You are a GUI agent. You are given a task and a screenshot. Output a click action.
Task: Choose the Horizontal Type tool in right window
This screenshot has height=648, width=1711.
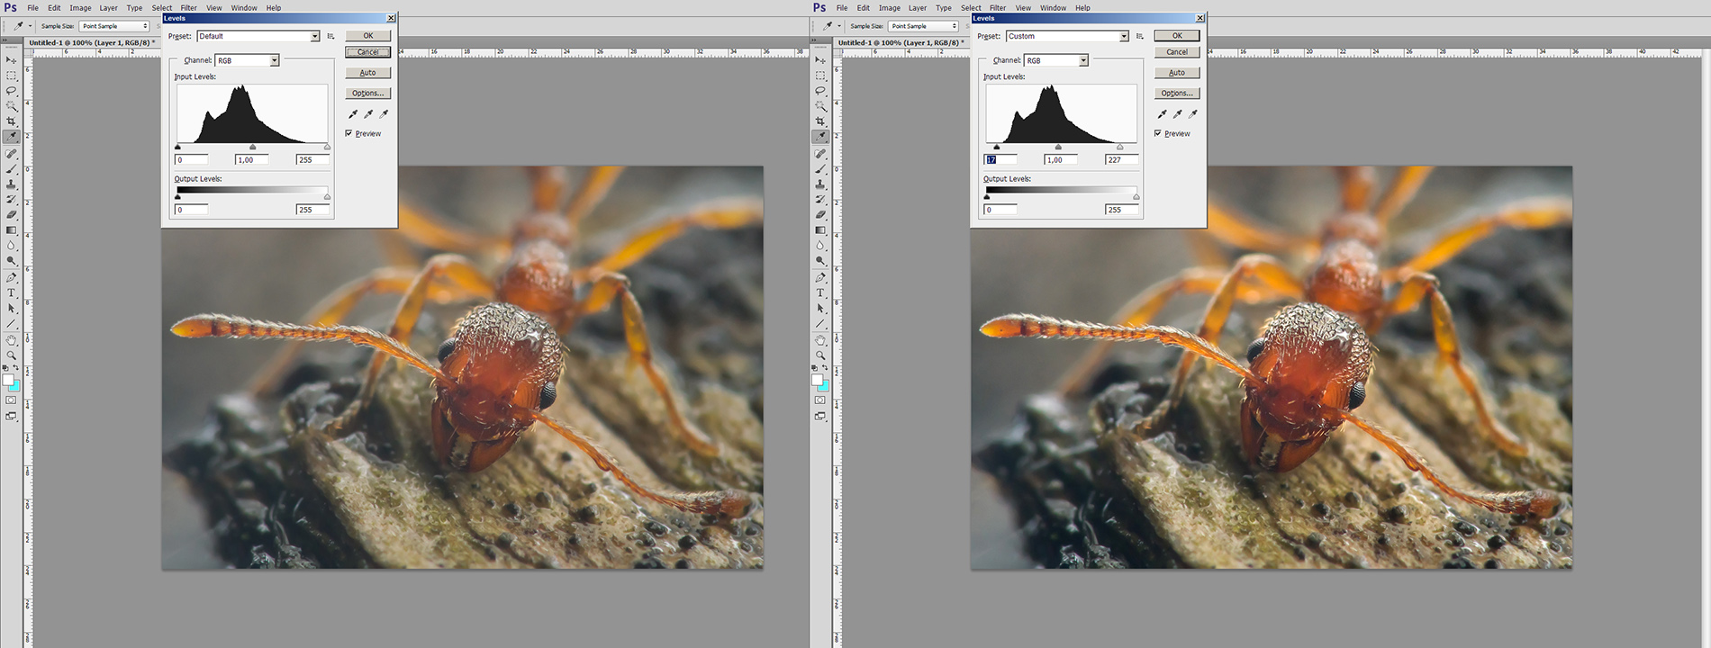click(820, 292)
